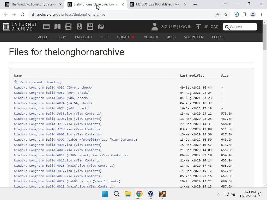Open the Video film-strip icon

[68, 27]
